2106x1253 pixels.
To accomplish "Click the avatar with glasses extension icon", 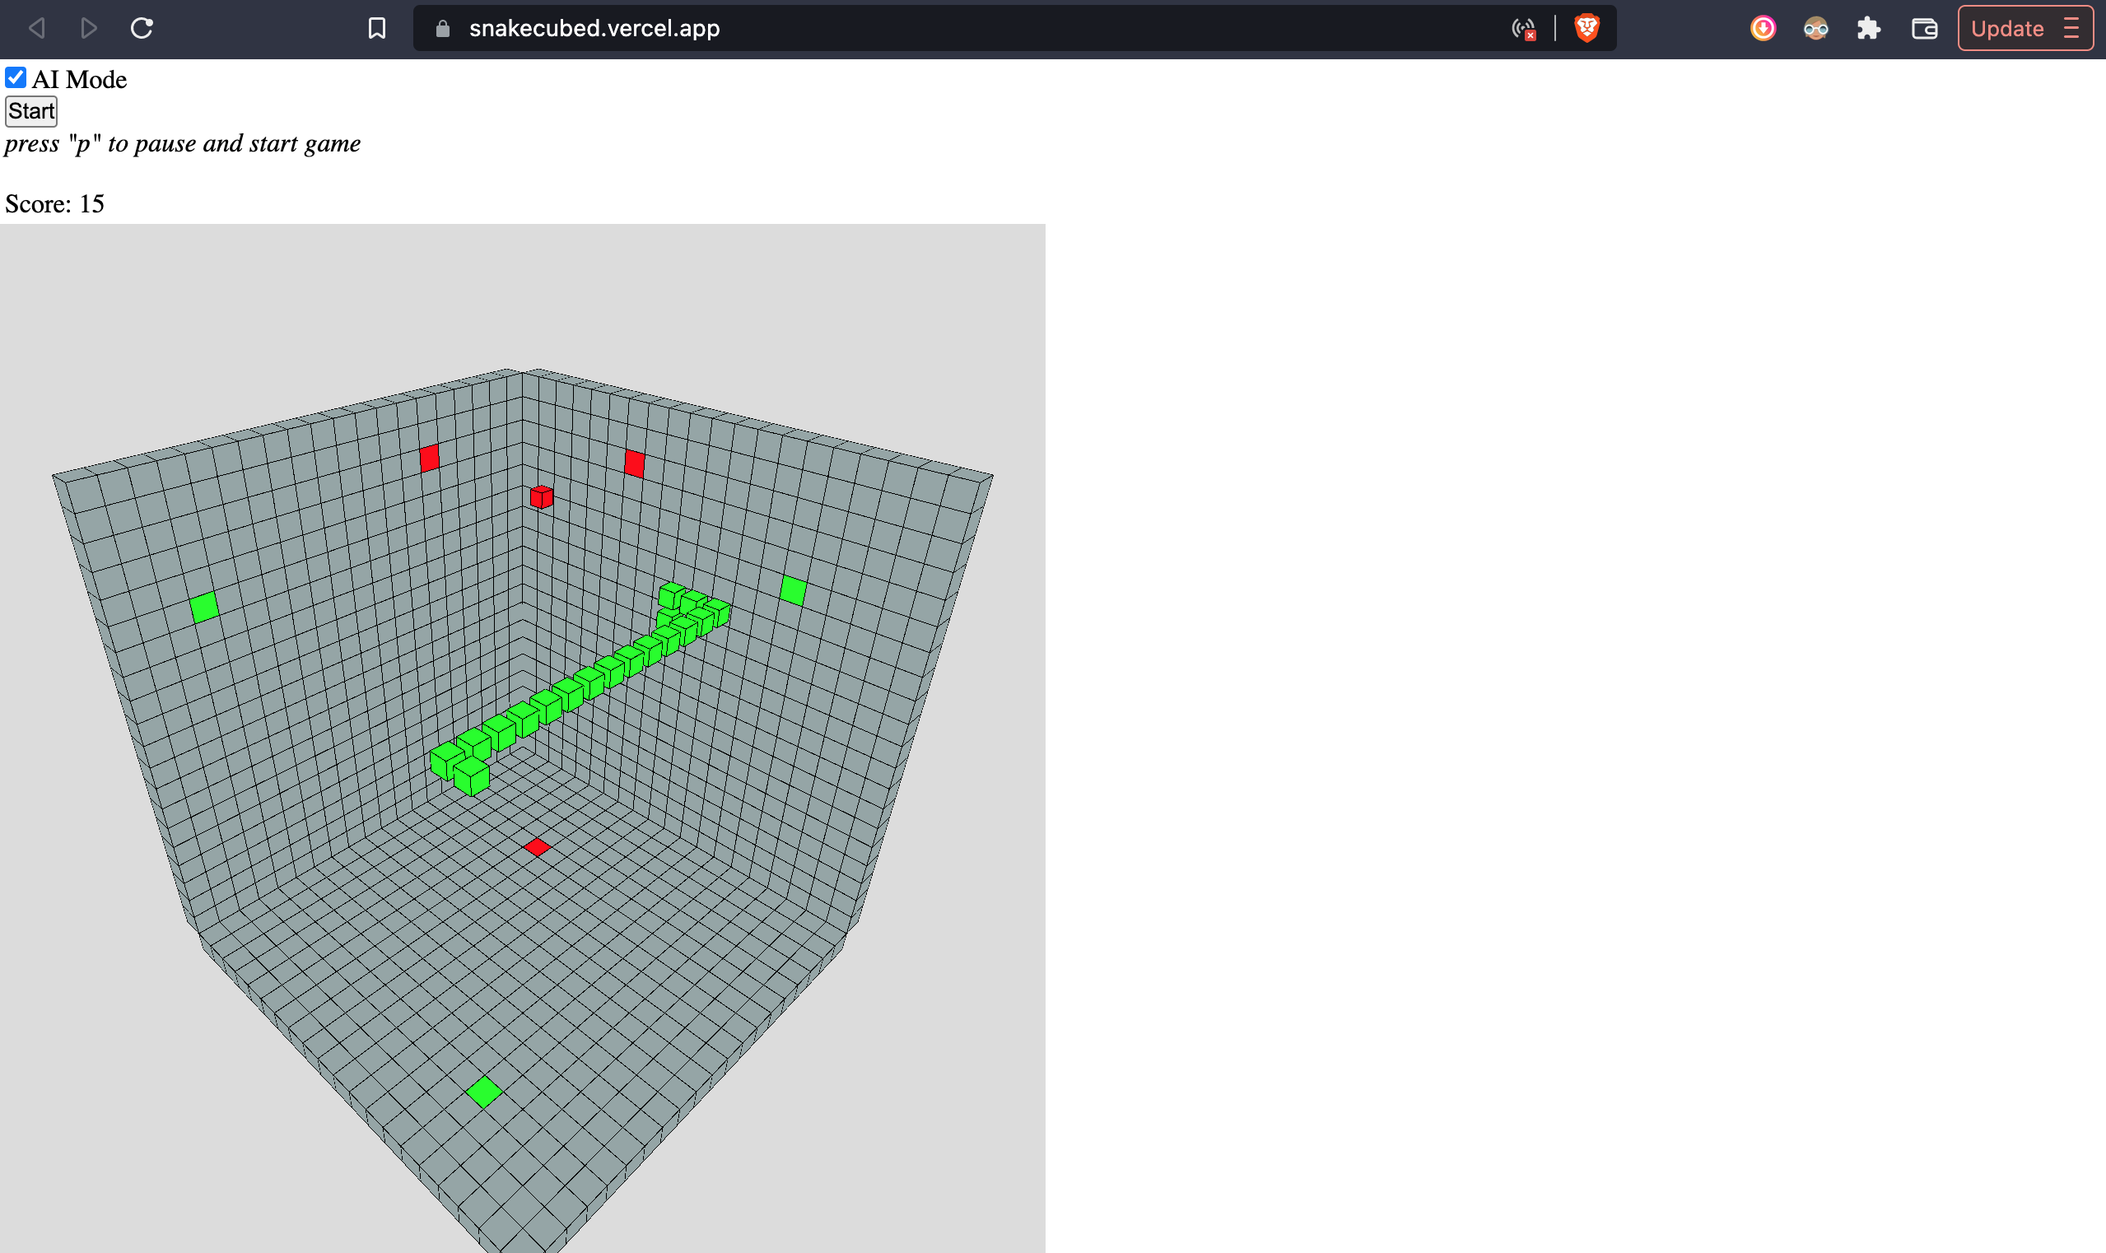I will [x=1815, y=29].
